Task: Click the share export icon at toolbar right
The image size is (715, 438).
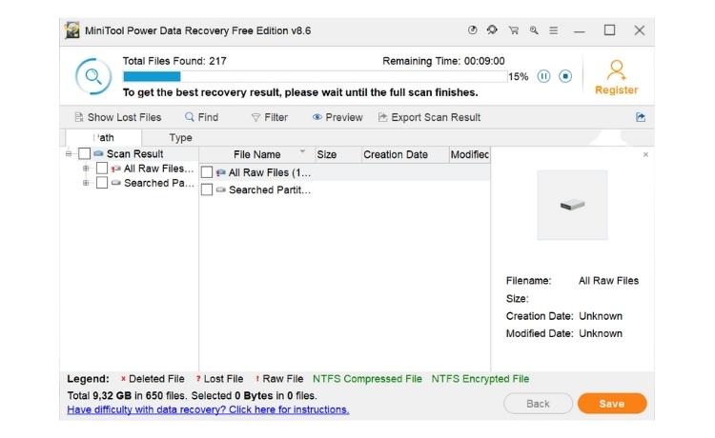Action: coord(641,117)
